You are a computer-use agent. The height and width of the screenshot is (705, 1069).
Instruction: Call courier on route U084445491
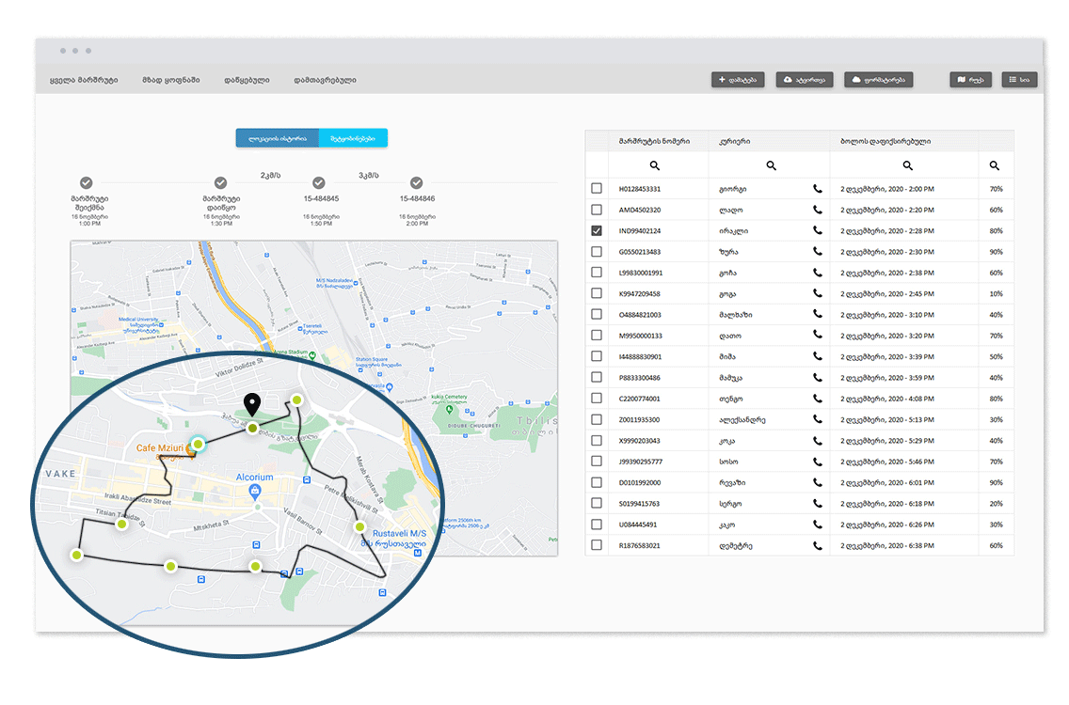click(818, 525)
